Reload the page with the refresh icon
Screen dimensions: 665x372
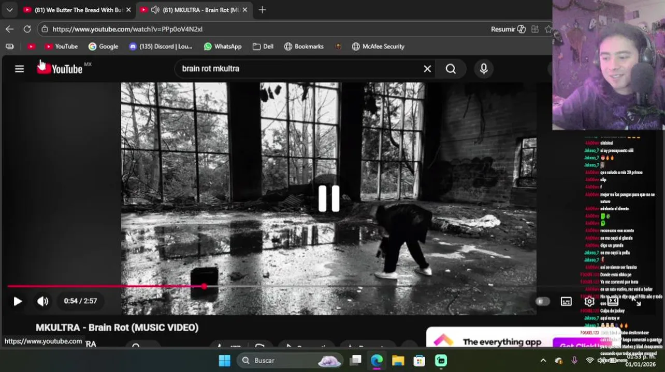coord(27,29)
